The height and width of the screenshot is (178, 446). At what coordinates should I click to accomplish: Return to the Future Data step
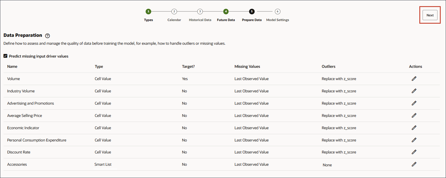pyautogui.click(x=226, y=12)
